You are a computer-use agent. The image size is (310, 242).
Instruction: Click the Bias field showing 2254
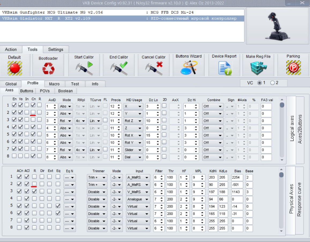click(237, 177)
